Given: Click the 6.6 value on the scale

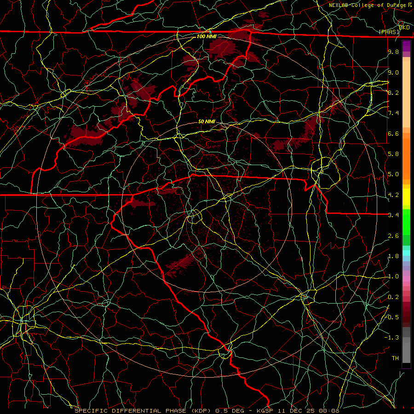Looking at the screenshot, I should [x=393, y=133].
